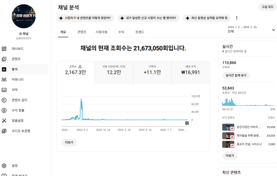Screen dimensions: 277x176
Task: Click the 수익 창출 menu label
Action: click(18, 110)
